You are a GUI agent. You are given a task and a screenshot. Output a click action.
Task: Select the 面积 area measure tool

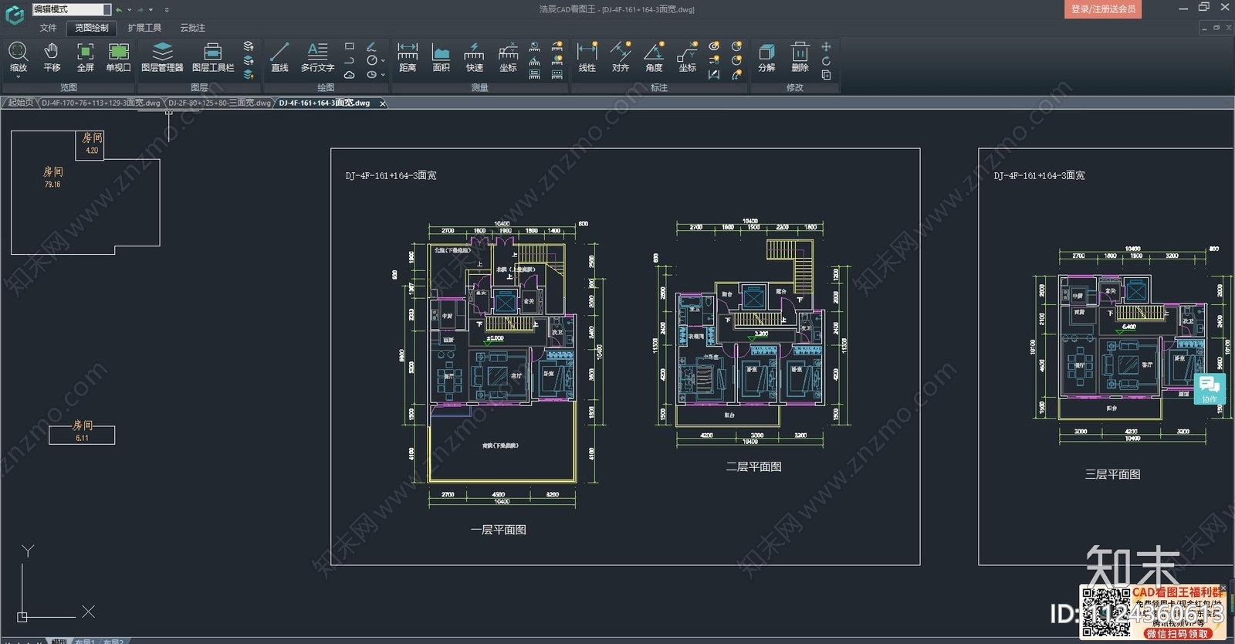[x=441, y=57]
